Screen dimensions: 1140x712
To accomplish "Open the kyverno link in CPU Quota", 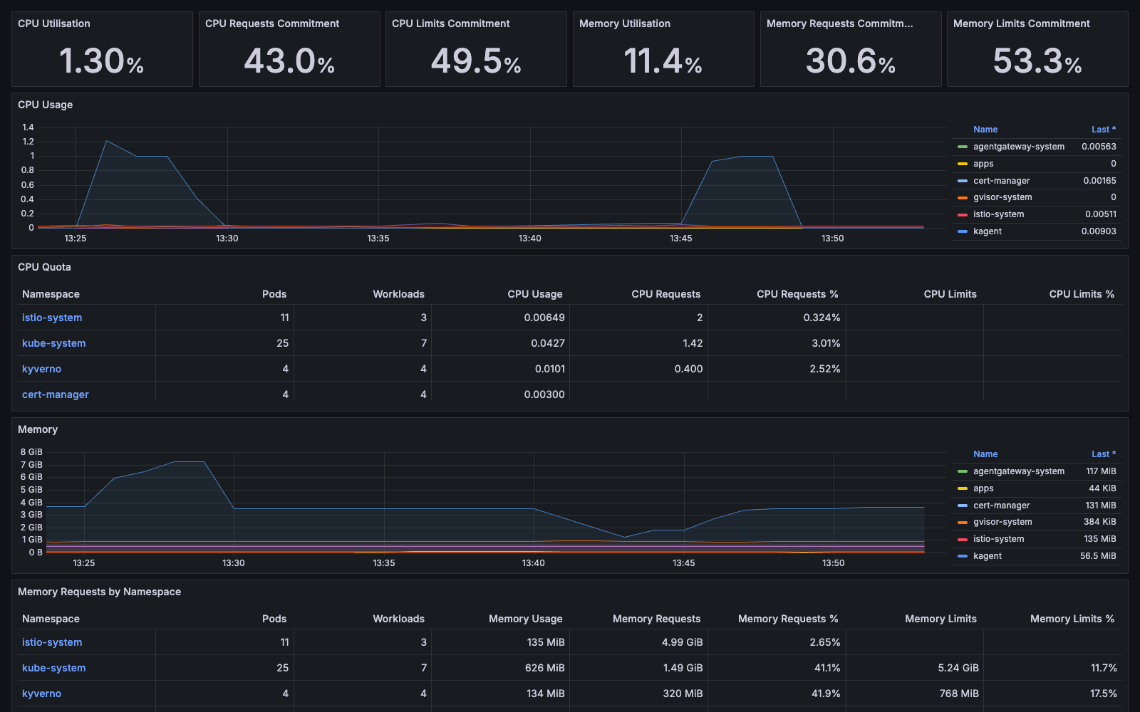I will click(41, 369).
